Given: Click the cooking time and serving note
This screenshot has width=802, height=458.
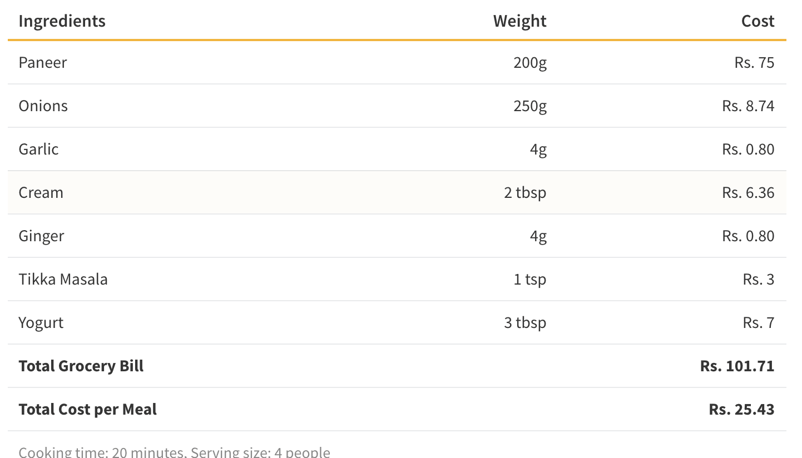Looking at the screenshot, I should (x=174, y=451).
